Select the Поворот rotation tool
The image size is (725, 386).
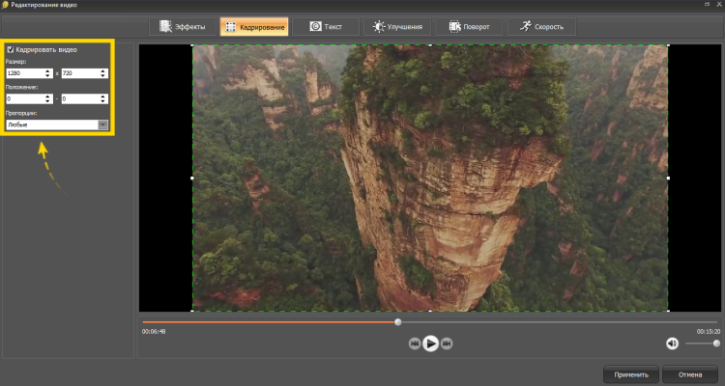[x=466, y=26]
